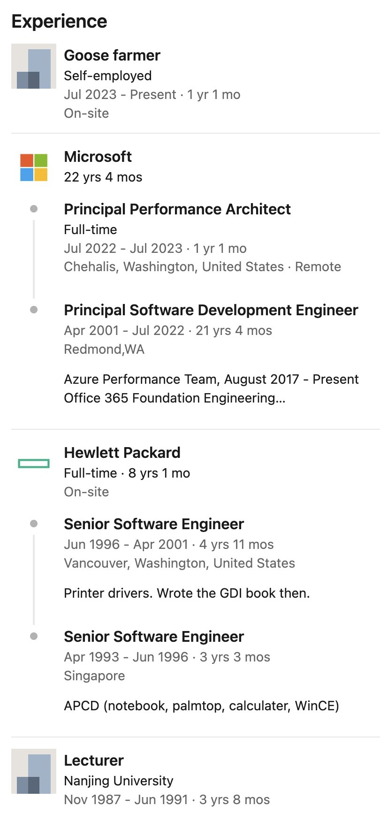Select the Principal Performance Architect role
The width and height of the screenshot is (380, 821).
177,209
